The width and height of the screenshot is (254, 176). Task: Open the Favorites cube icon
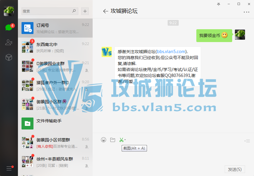(x=9, y=57)
